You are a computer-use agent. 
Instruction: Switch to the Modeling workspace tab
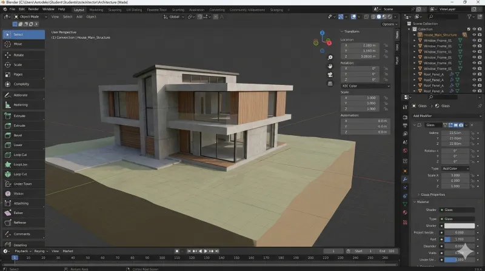click(96, 10)
